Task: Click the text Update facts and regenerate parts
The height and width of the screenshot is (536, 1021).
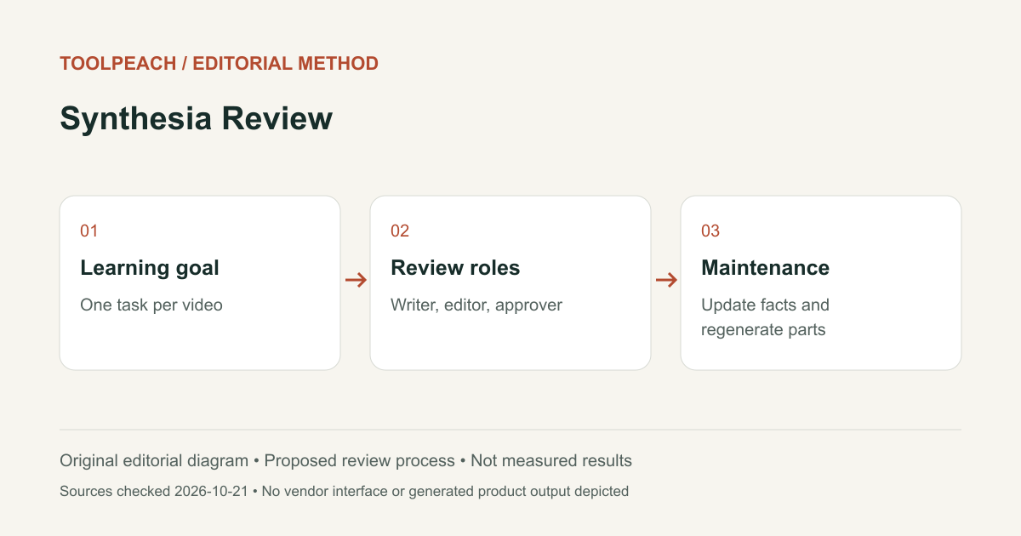Action: (x=765, y=317)
